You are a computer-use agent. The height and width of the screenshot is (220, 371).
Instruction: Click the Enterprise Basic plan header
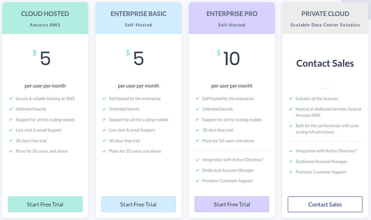coord(138,14)
